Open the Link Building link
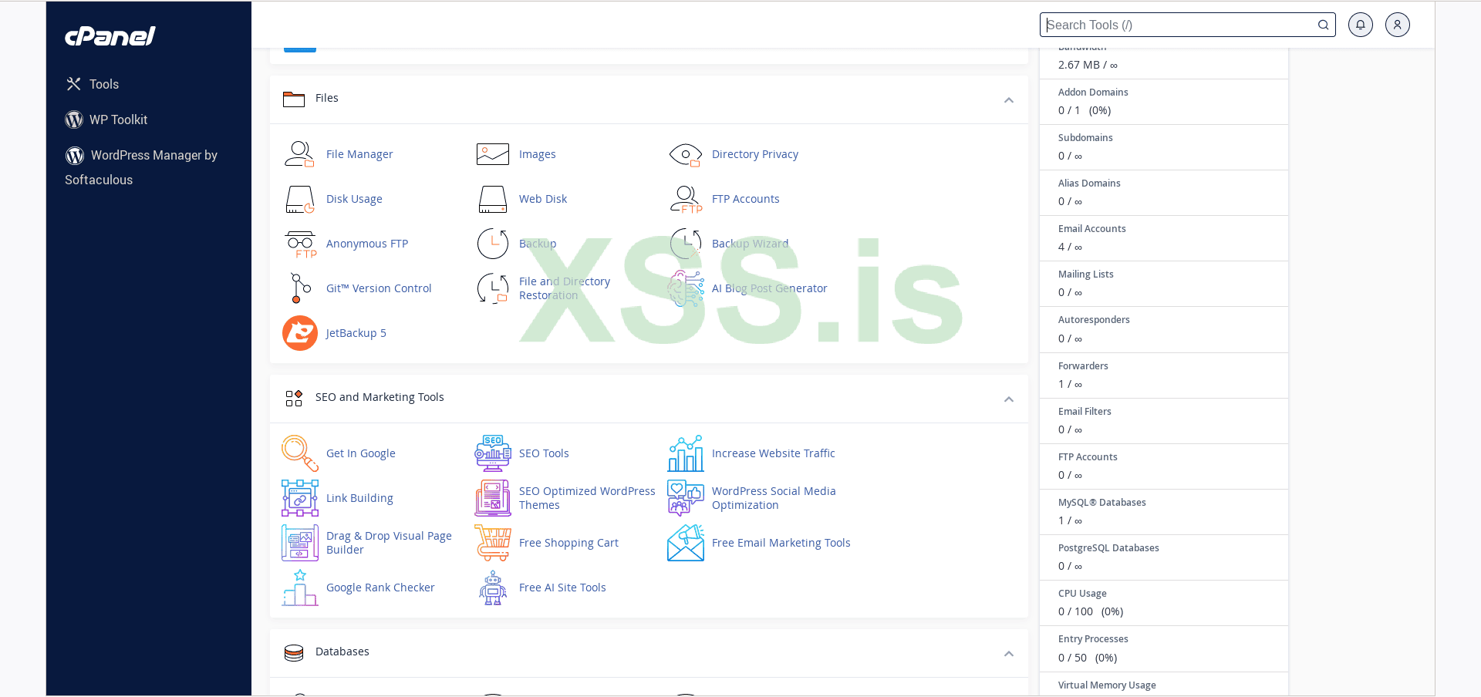The width and height of the screenshot is (1481, 697). (359, 498)
